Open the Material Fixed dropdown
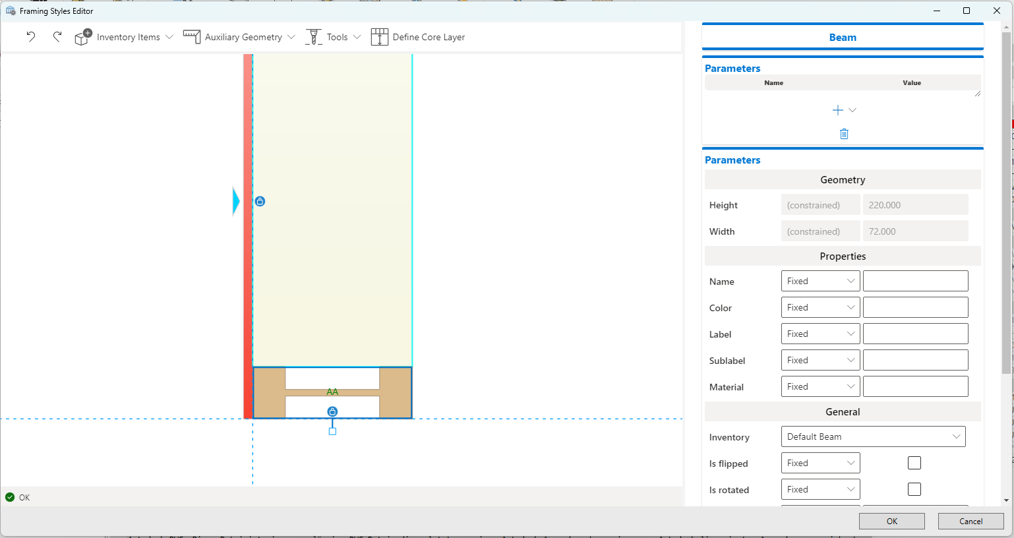The width and height of the screenshot is (1014, 538). click(x=821, y=386)
